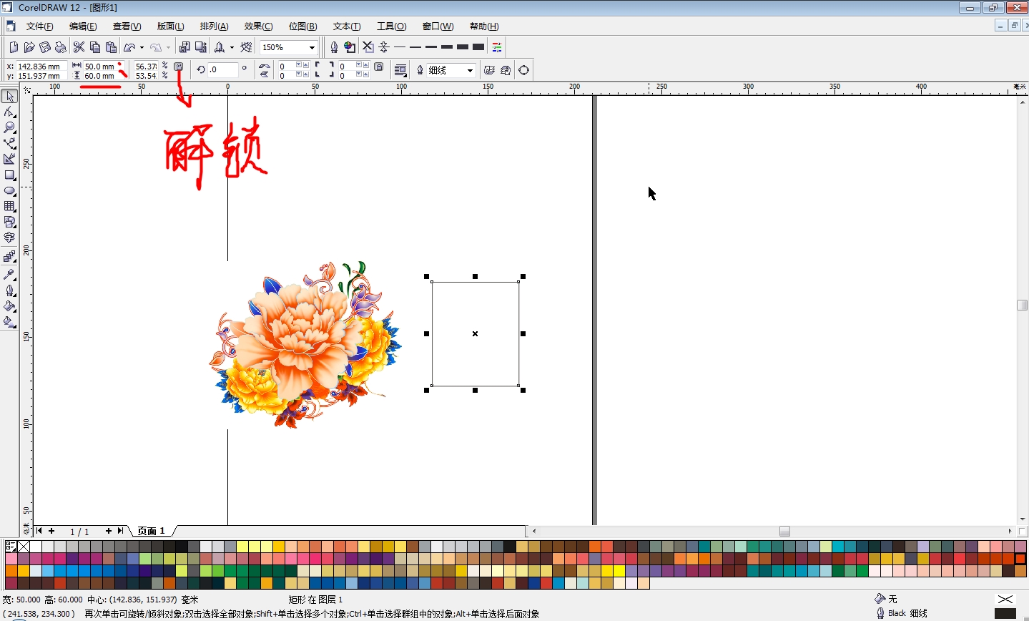
Task: Open the text wrapping options button
Action: [x=401, y=70]
